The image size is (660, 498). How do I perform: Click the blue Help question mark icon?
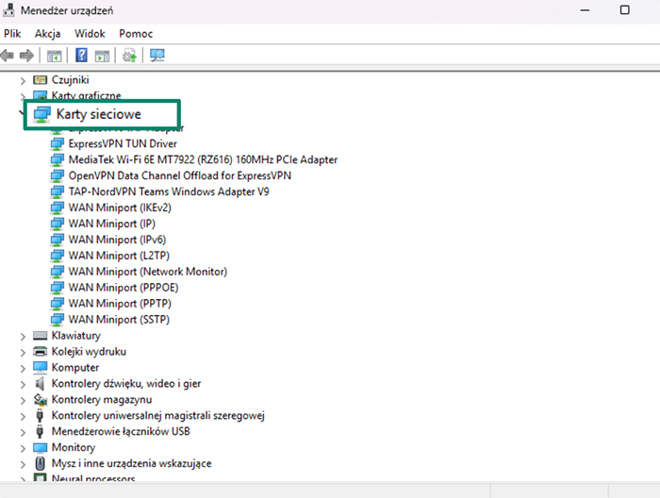pyautogui.click(x=82, y=56)
